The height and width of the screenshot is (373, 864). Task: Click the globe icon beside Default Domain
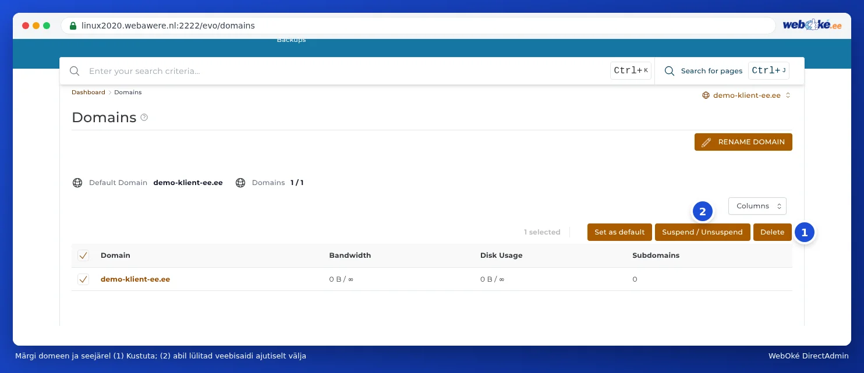pyautogui.click(x=77, y=183)
